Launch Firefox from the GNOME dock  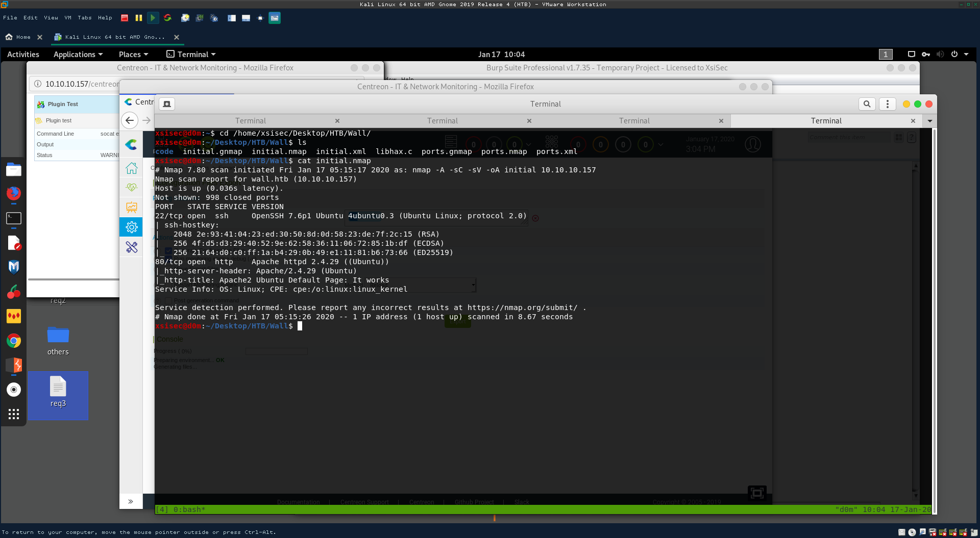(14, 193)
